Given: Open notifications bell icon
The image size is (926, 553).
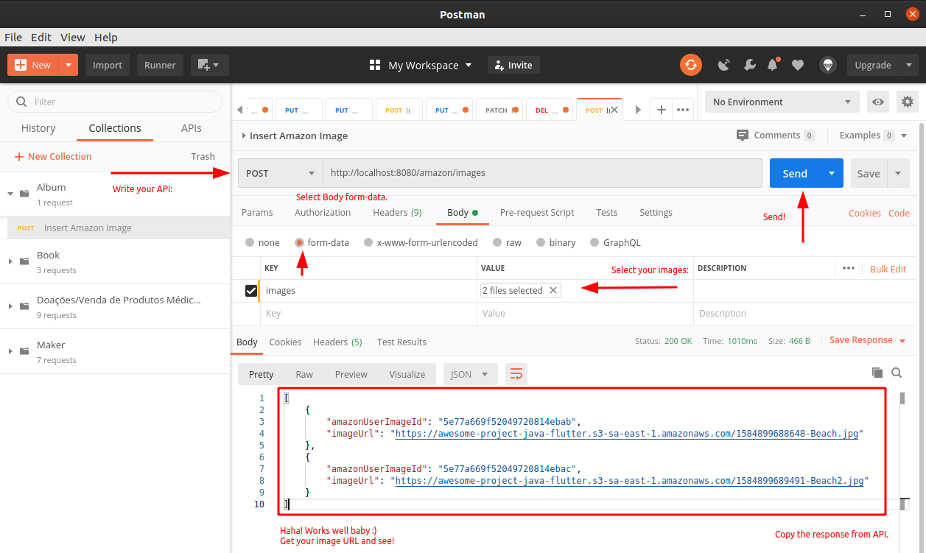Looking at the screenshot, I should (x=773, y=65).
